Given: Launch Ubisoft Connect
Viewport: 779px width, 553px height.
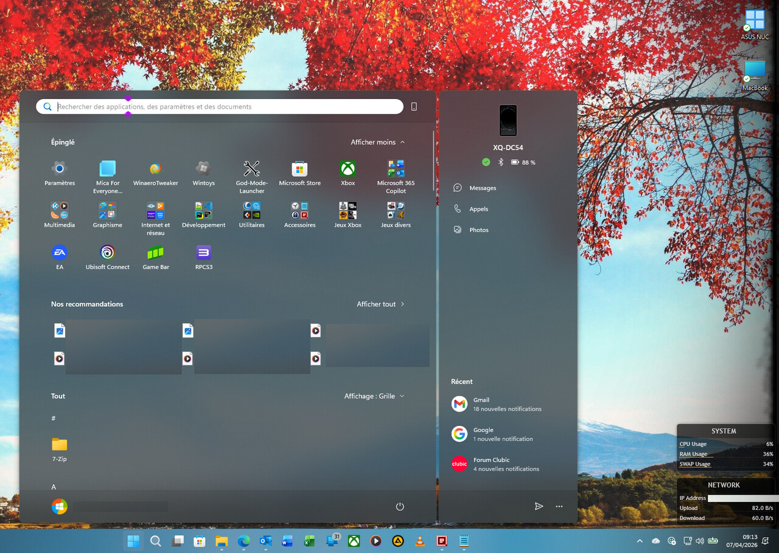Looking at the screenshot, I should 107,253.
